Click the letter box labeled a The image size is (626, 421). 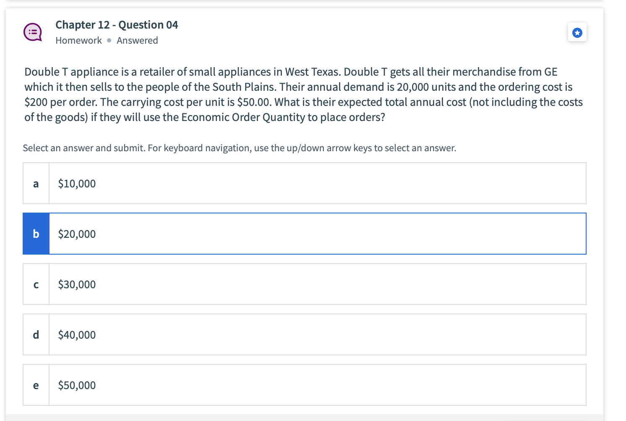point(36,183)
